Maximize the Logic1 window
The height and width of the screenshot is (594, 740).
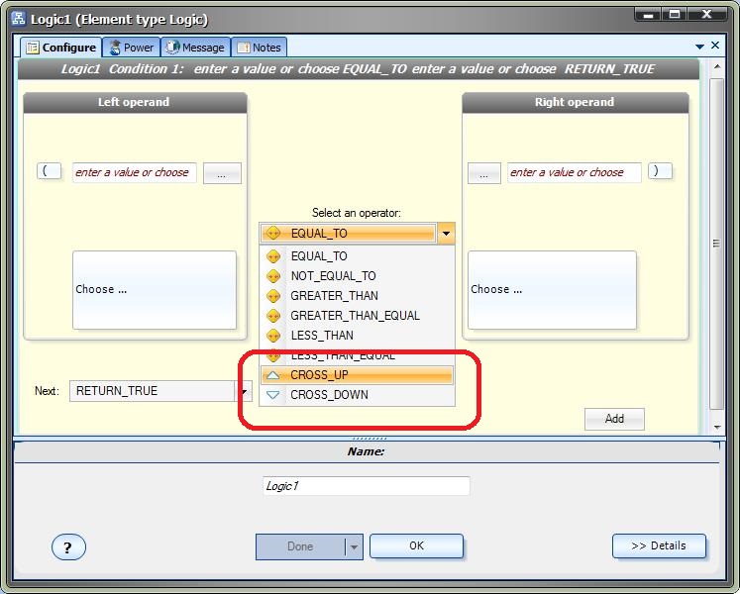point(675,14)
